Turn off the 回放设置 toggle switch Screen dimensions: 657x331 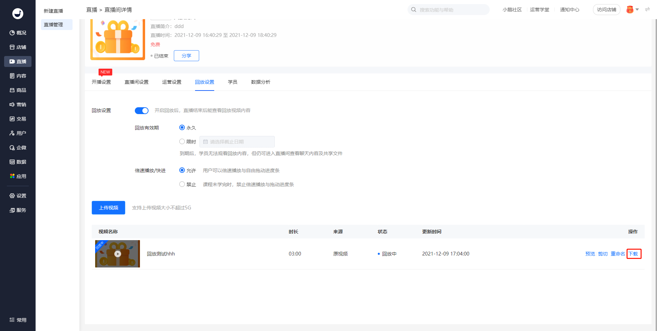click(x=141, y=111)
